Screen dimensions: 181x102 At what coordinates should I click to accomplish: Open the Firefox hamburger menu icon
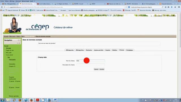coord(179,7)
